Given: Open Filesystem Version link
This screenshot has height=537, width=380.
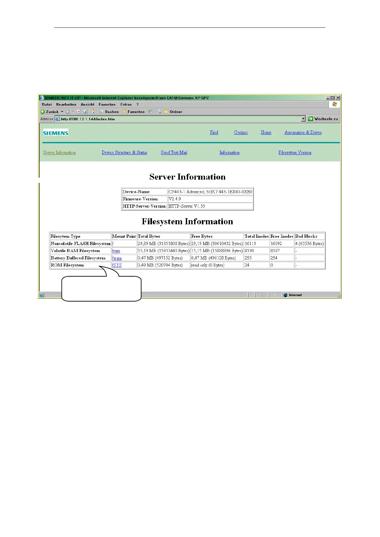Looking at the screenshot, I should (x=295, y=153).
